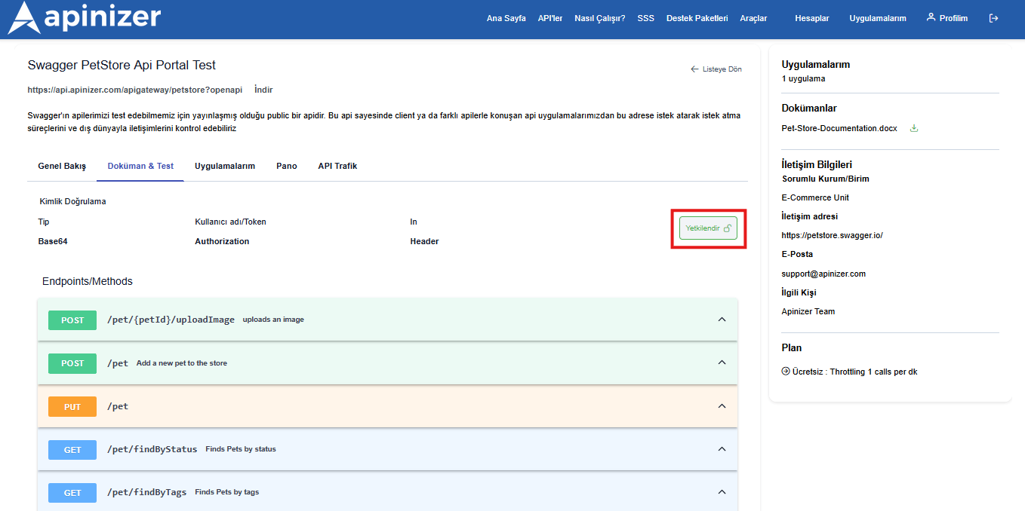Click /pet/findByStatus path text
The height and width of the screenshot is (511, 1025).
[x=152, y=449]
